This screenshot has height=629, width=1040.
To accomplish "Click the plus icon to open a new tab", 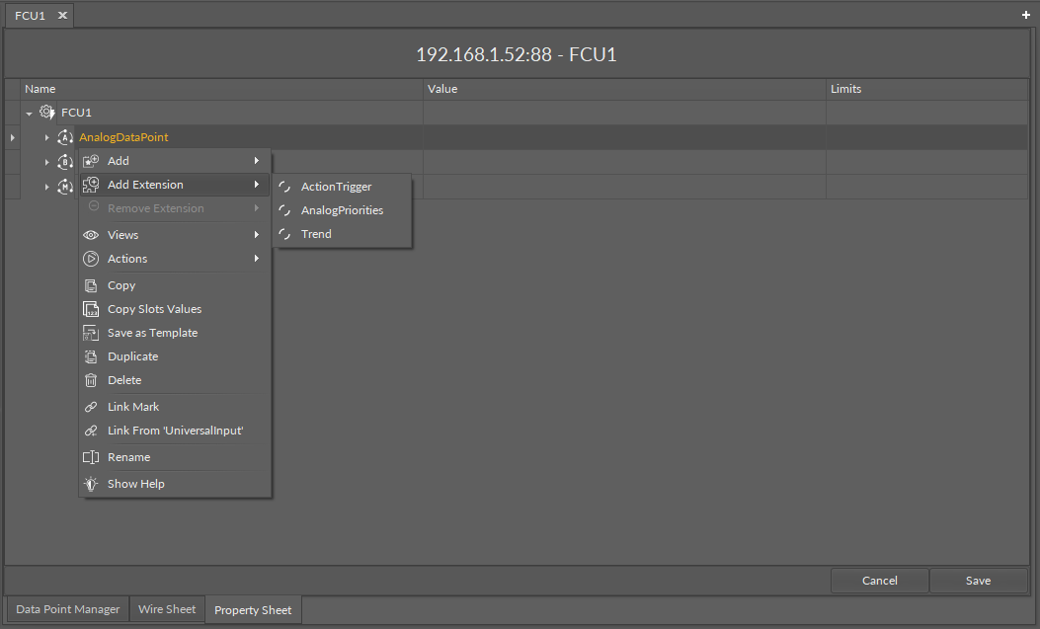I will tap(1025, 16).
